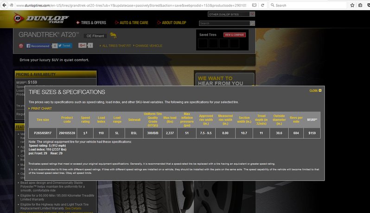Image resolution: width=370 pixels, height=213 pixels.
Task: Click the Speed rating column header
Action: [x=85, y=119]
